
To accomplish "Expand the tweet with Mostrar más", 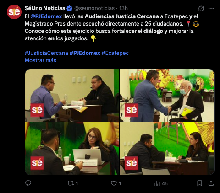I will [40, 60].
